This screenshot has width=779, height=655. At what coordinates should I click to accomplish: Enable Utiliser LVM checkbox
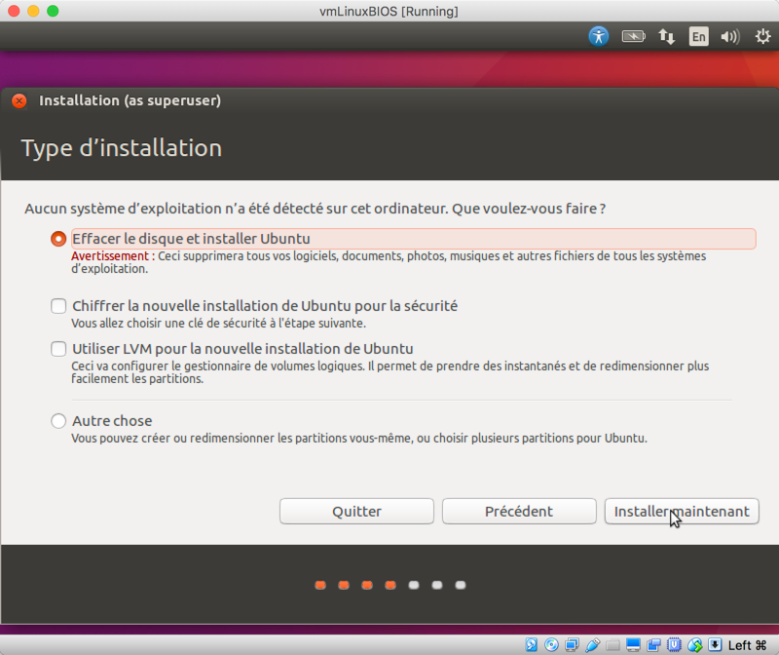pyautogui.click(x=58, y=349)
